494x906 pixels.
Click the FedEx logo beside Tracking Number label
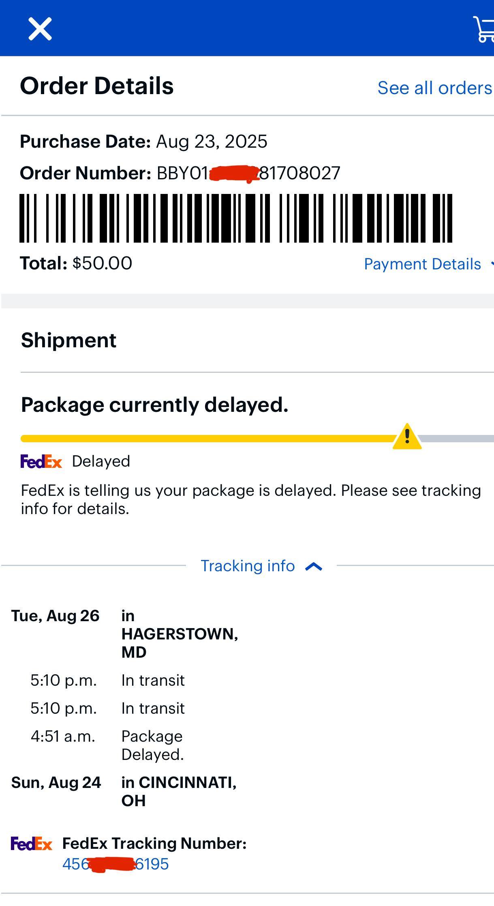pos(32,844)
